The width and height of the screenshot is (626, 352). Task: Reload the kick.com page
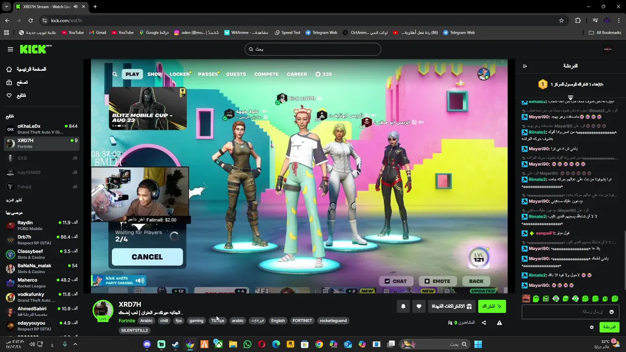(x=30, y=21)
